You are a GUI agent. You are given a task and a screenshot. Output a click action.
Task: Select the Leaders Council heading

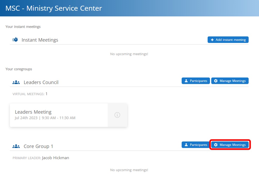coord(41,82)
